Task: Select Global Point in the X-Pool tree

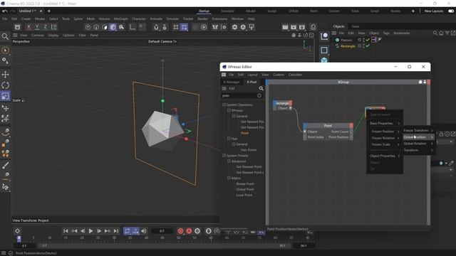Action: (x=245, y=189)
